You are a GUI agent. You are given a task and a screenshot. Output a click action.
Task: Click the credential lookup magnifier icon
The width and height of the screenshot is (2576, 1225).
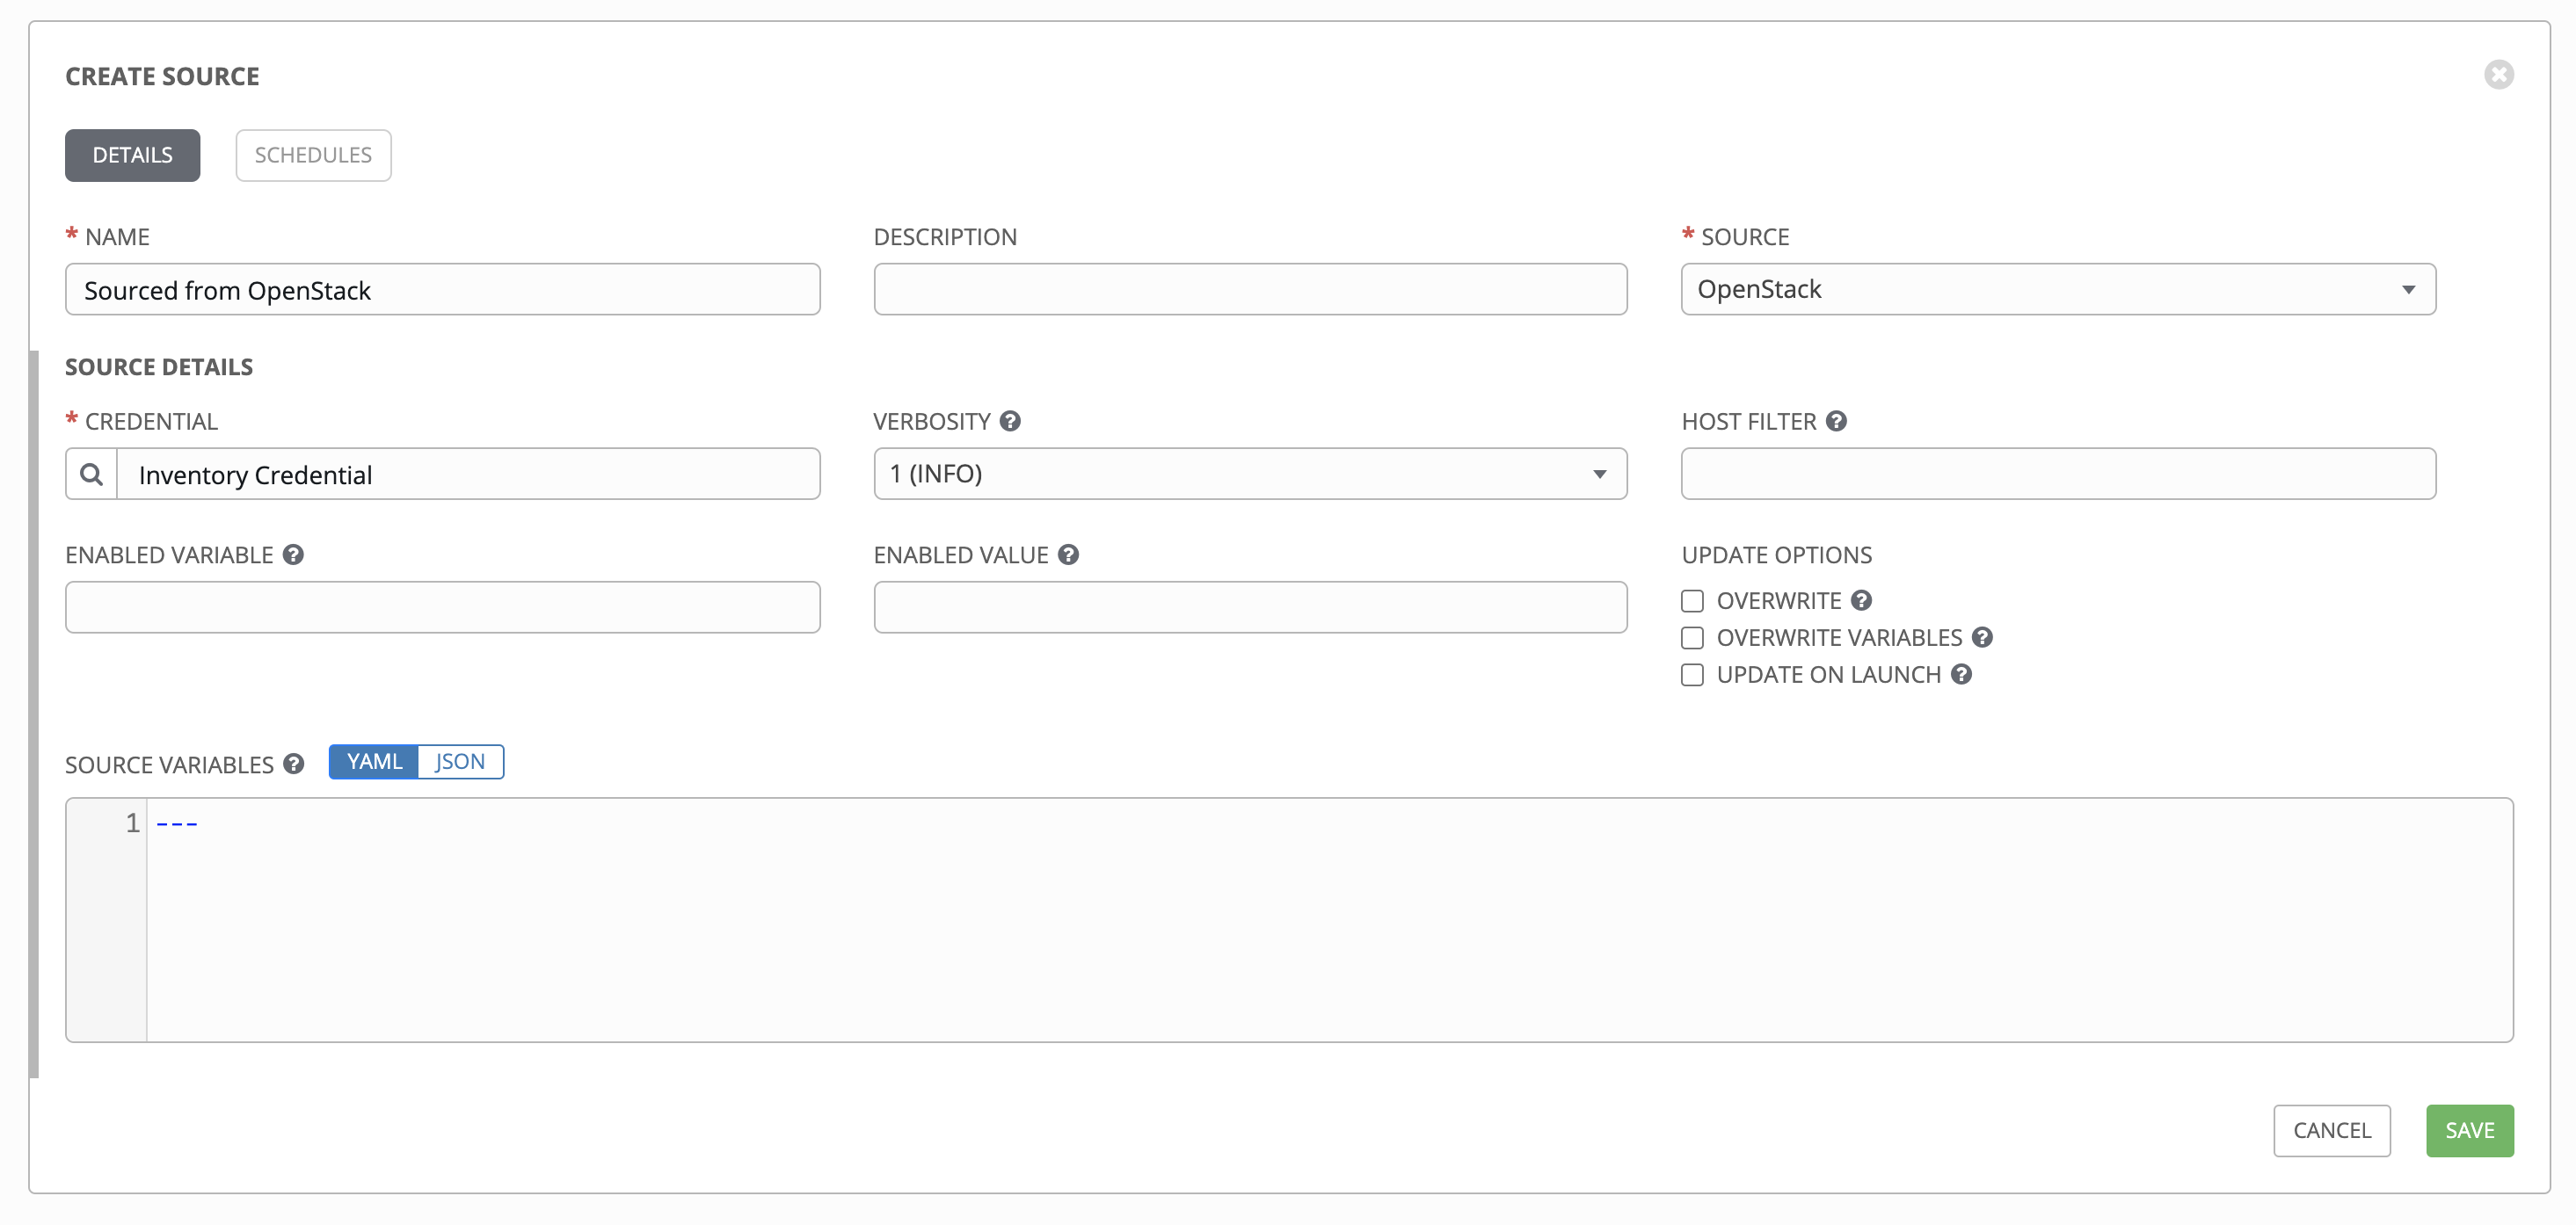(92, 474)
